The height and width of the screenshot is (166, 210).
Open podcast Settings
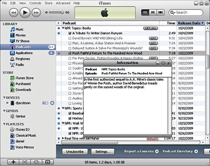(103, 151)
